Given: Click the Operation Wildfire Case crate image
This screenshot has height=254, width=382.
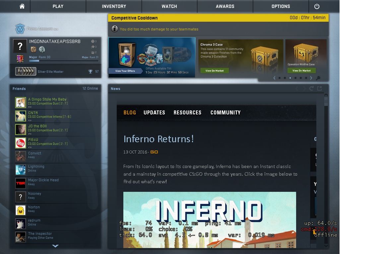Looking at the screenshot, I should [x=305, y=53].
